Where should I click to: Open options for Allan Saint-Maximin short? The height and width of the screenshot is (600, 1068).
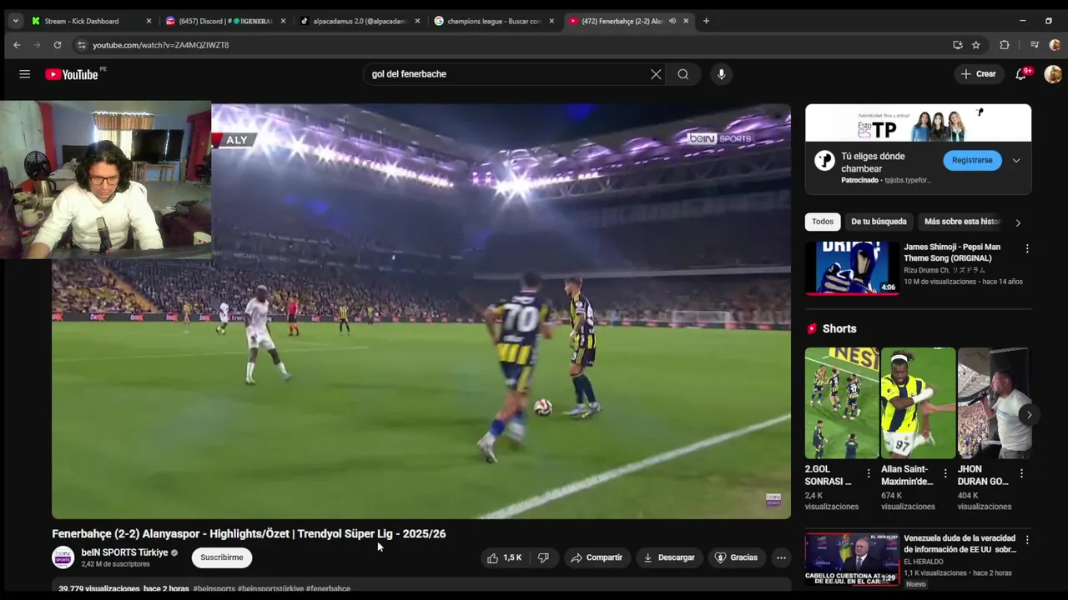pos(945,473)
